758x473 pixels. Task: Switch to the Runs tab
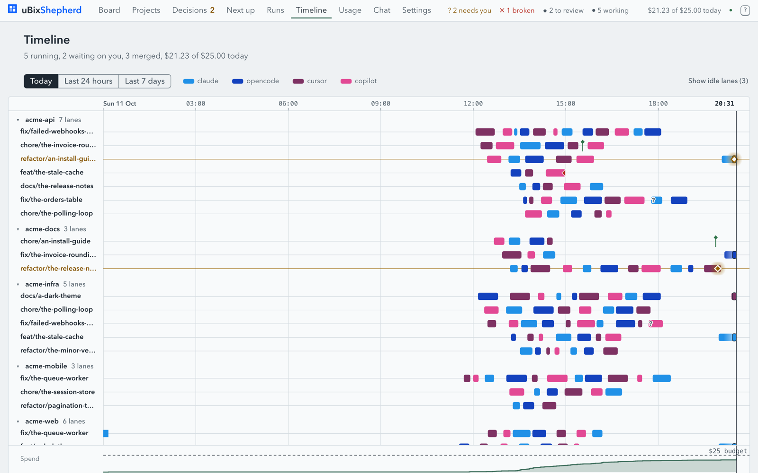(275, 10)
